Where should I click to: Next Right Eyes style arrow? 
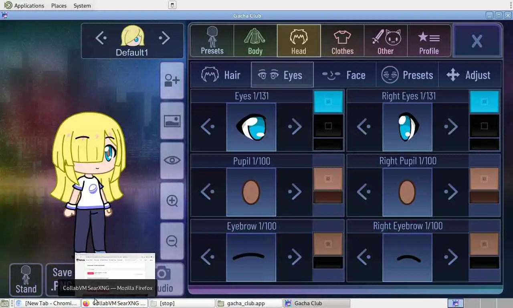click(451, 127)
